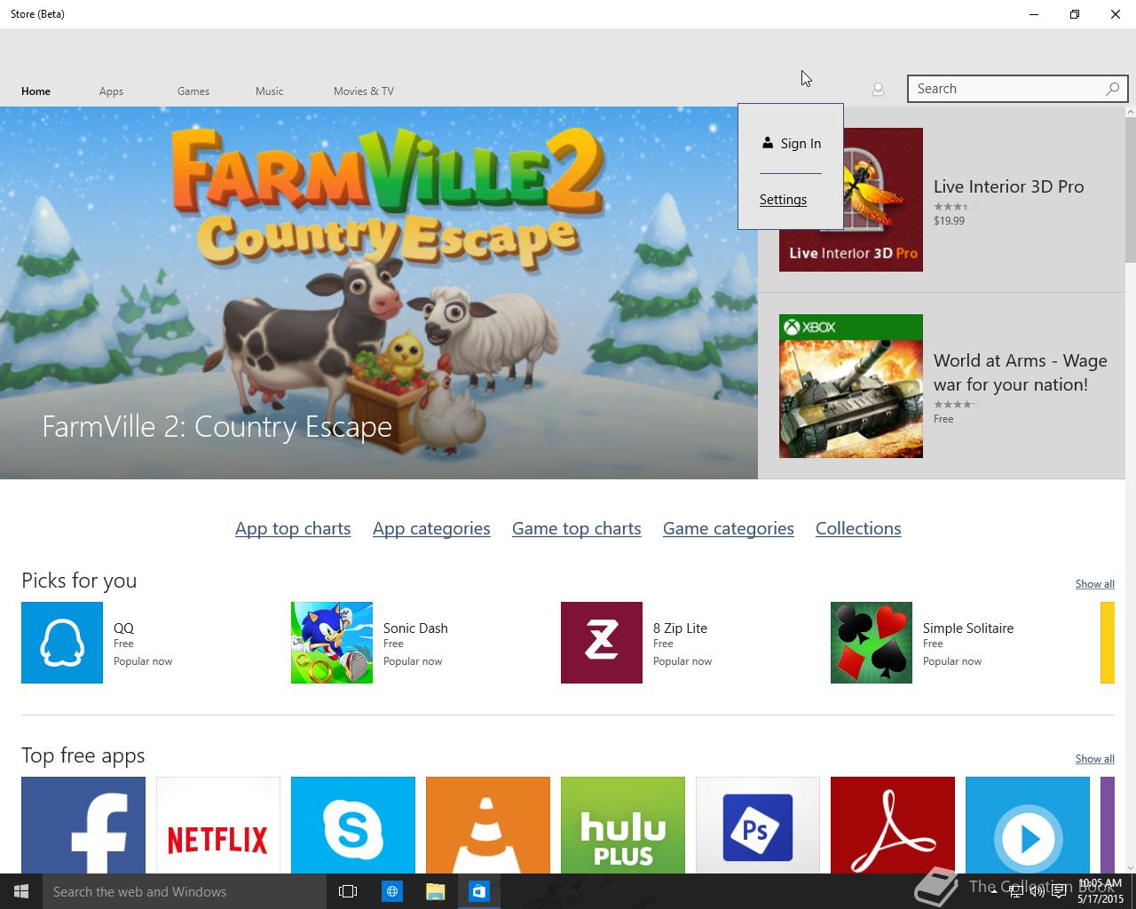
Task: Open the blue media player app tile
Action: [x=1028, y=825]
